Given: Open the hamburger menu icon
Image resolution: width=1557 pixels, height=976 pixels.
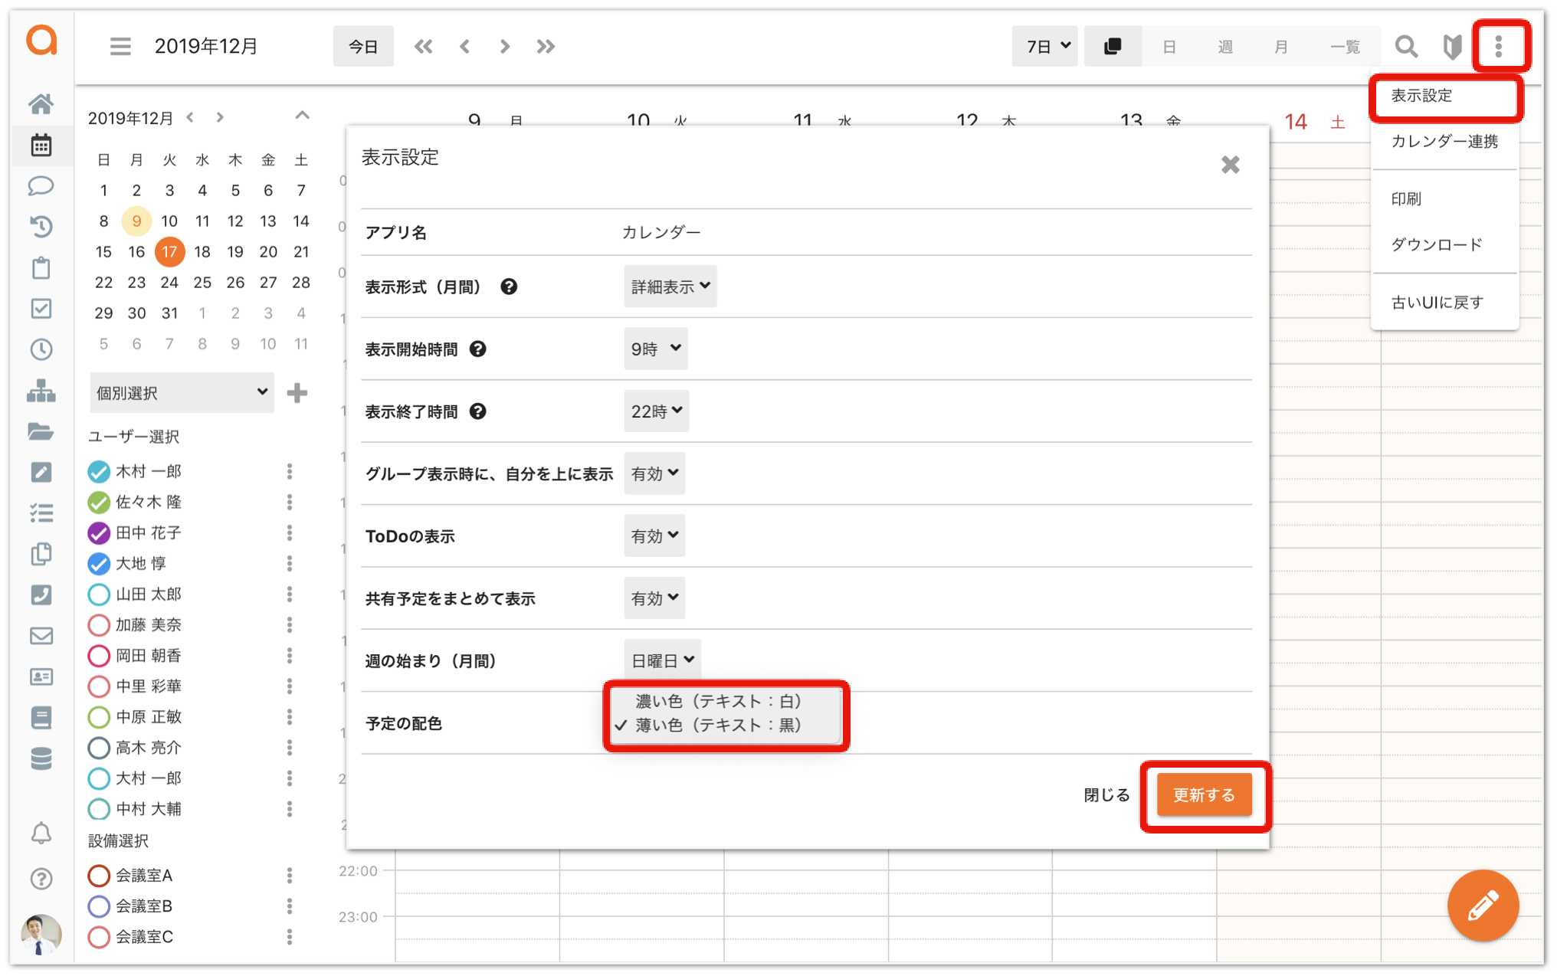Looking at the screenshot, I should pos(120,46).
